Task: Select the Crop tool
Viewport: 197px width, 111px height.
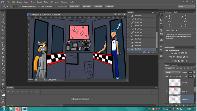Action: (3, 30)
